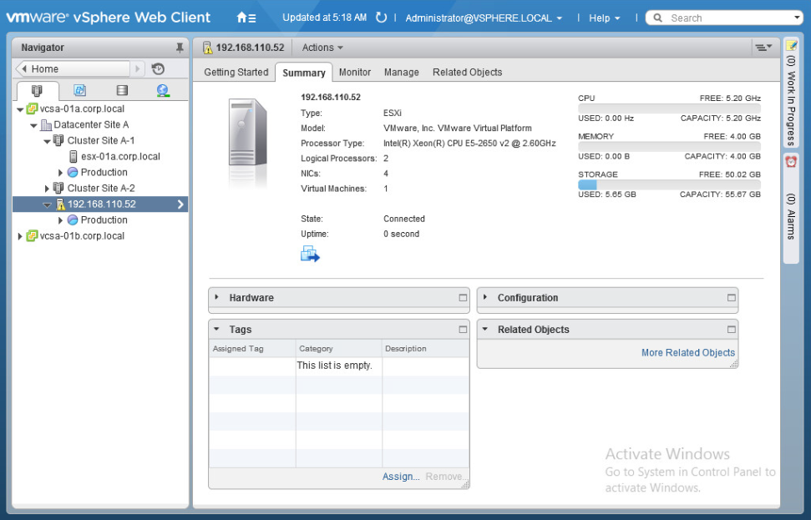This screenshot has height=520, width=811.
Task: Collapse the 192.168.110.52 host node
Action: coord(47,204)
